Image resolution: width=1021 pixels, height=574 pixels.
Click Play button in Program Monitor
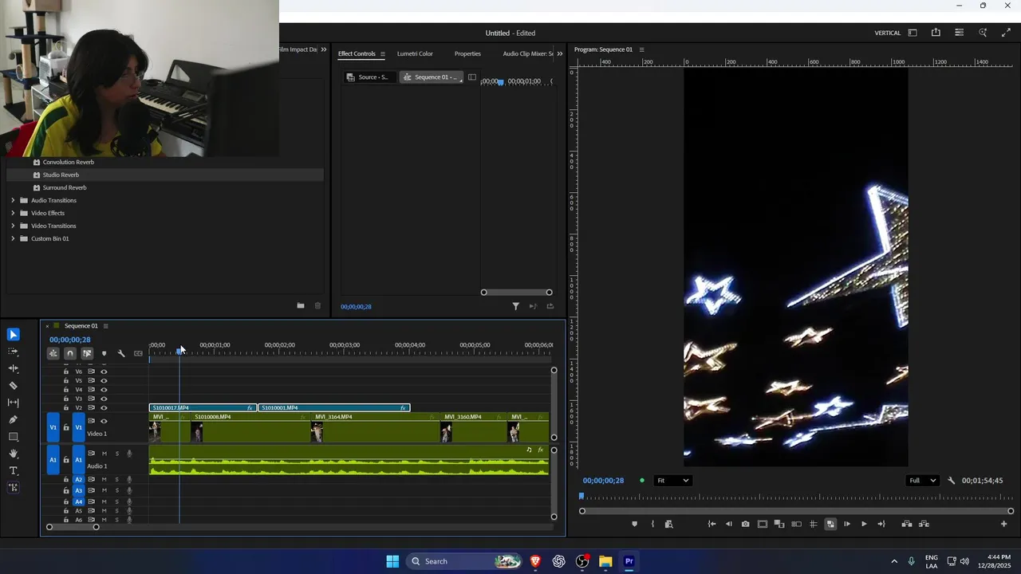tap(864, 524)
